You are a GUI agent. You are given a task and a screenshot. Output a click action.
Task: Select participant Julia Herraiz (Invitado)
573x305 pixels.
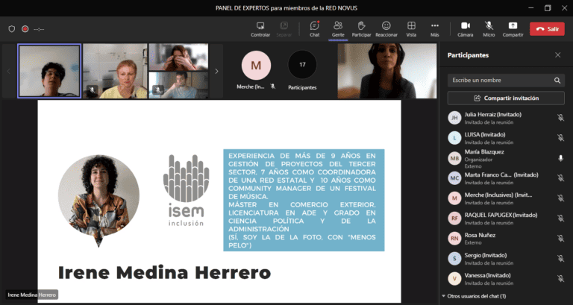pyautogui.click(x=506, y=118)
